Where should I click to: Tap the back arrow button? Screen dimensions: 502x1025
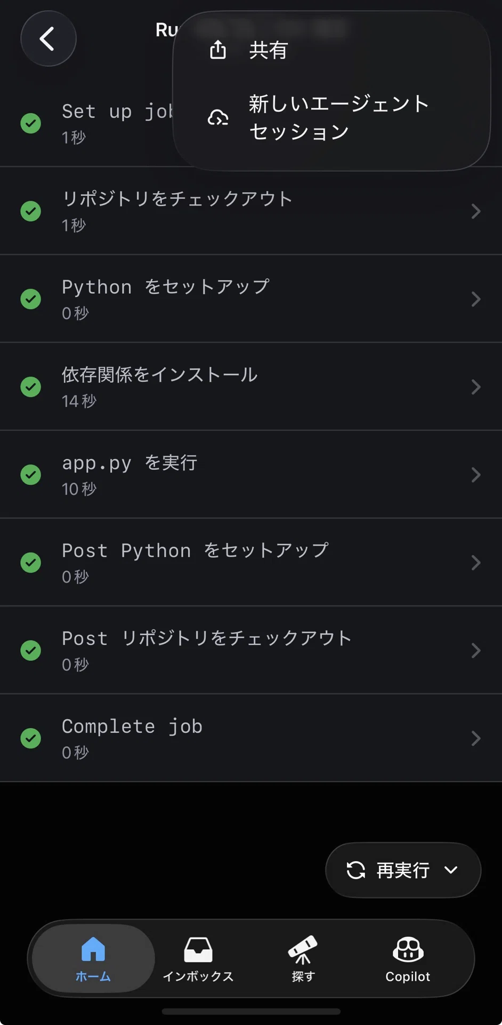pyautogui.click(x=48, y=38)
